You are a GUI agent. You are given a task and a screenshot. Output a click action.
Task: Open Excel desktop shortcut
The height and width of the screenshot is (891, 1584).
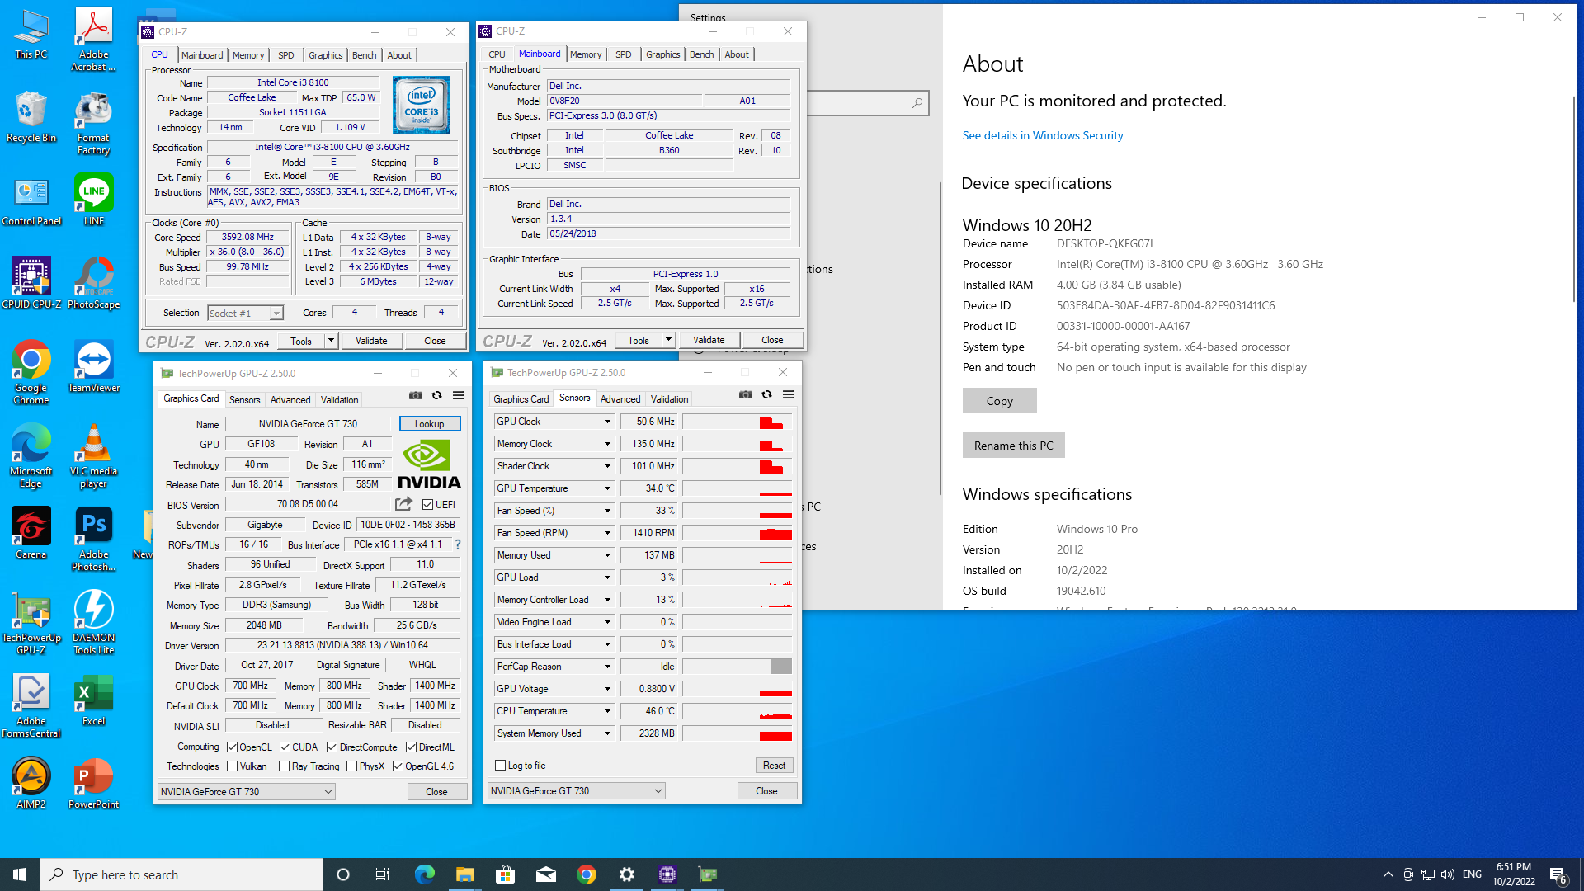click(x=93, y=700)
